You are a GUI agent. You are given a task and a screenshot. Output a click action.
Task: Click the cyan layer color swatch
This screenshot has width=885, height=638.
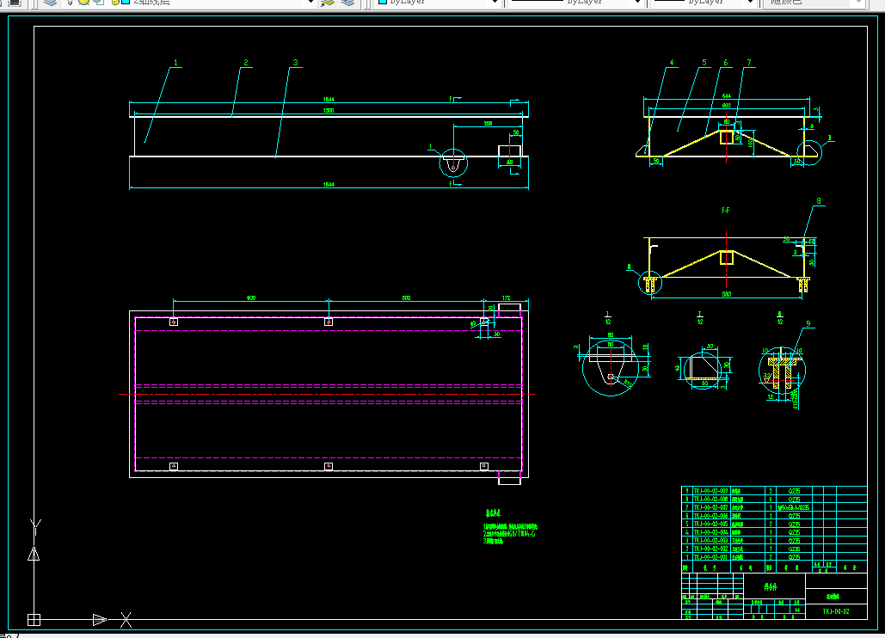click(126, 3)
